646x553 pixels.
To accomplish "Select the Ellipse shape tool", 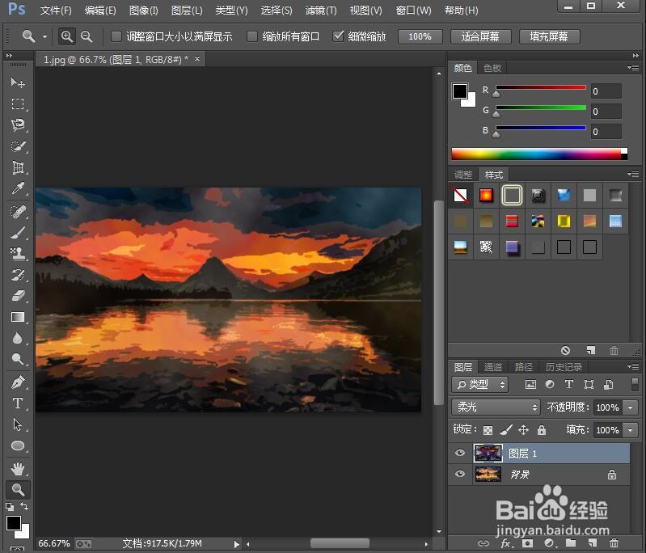I will pyautogui.click(x=17, y=445).
